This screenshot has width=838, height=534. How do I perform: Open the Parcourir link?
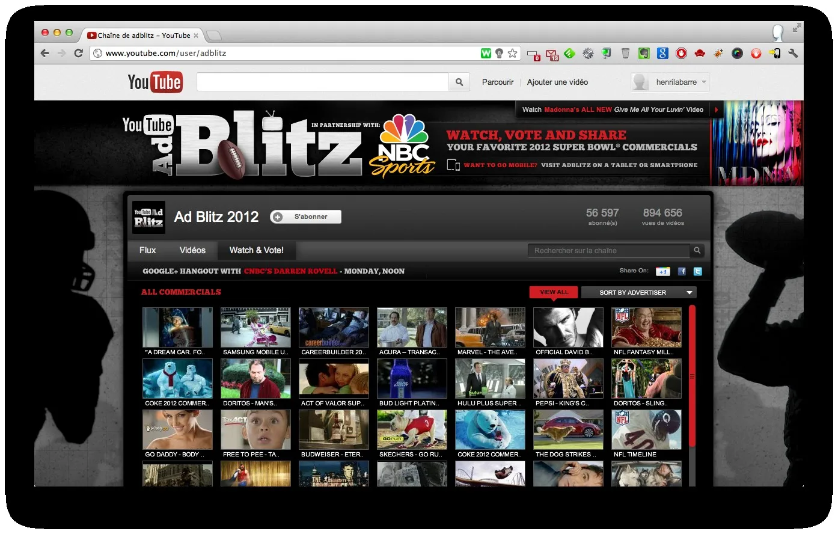[498, 82]
